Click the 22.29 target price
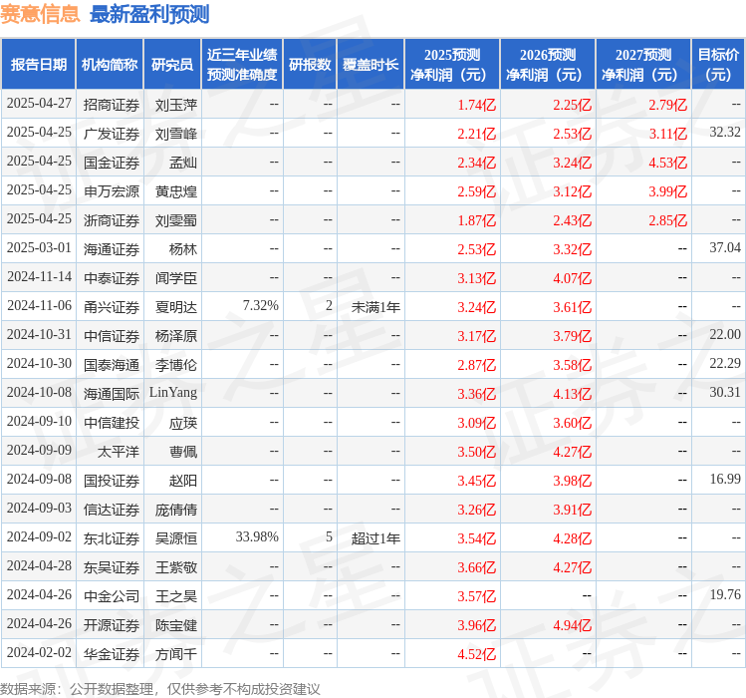The width and height of the screenshot is (746, 698). point(725,363)
